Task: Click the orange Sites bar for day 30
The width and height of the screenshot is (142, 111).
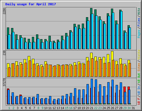Action: 130,70
